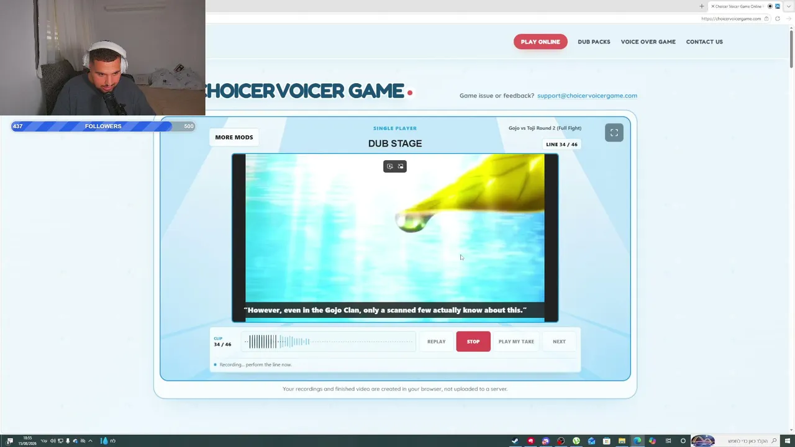795x447 pixels.
Task: Open uTorrent from the taskbar
Action: click(576, 441)
